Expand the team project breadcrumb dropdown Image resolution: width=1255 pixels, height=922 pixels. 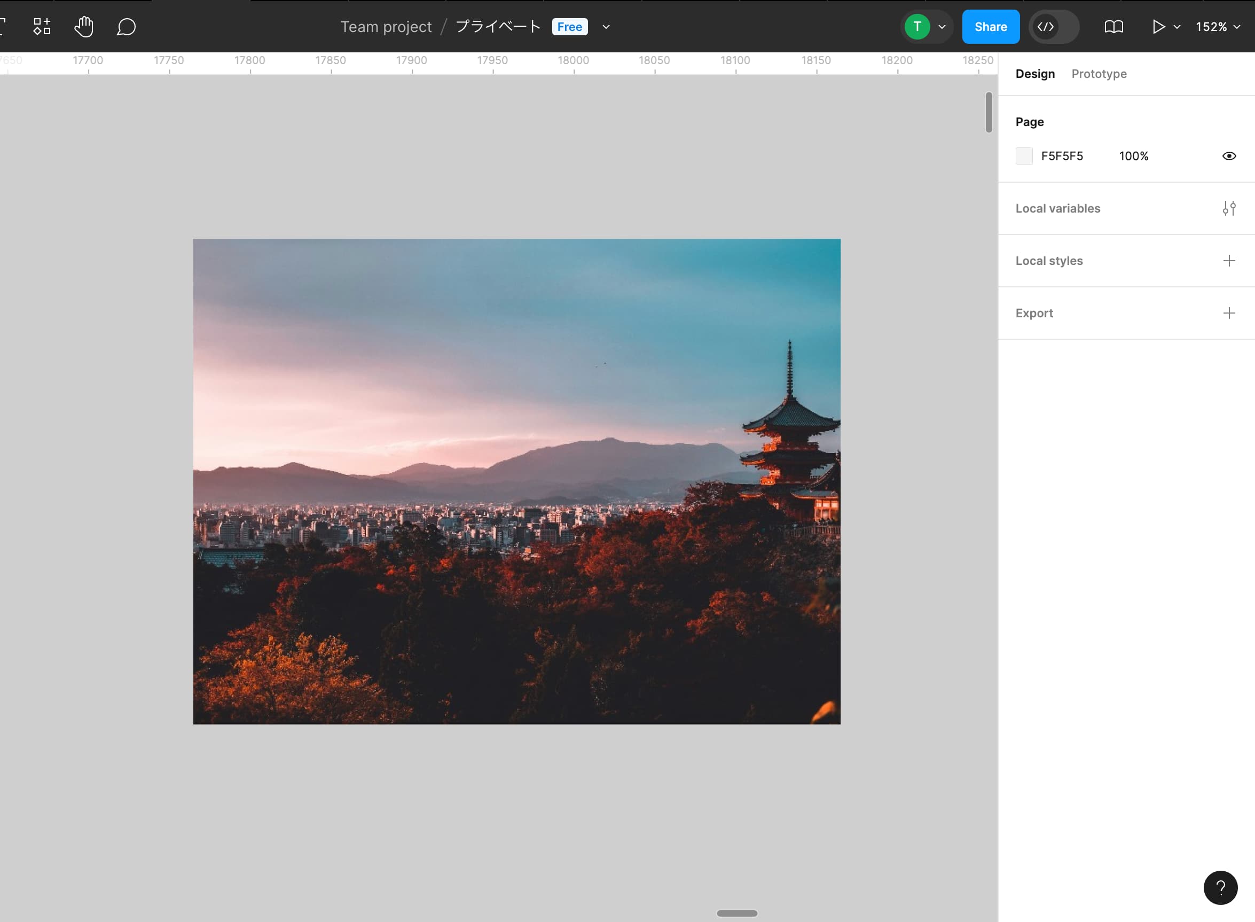607,27
